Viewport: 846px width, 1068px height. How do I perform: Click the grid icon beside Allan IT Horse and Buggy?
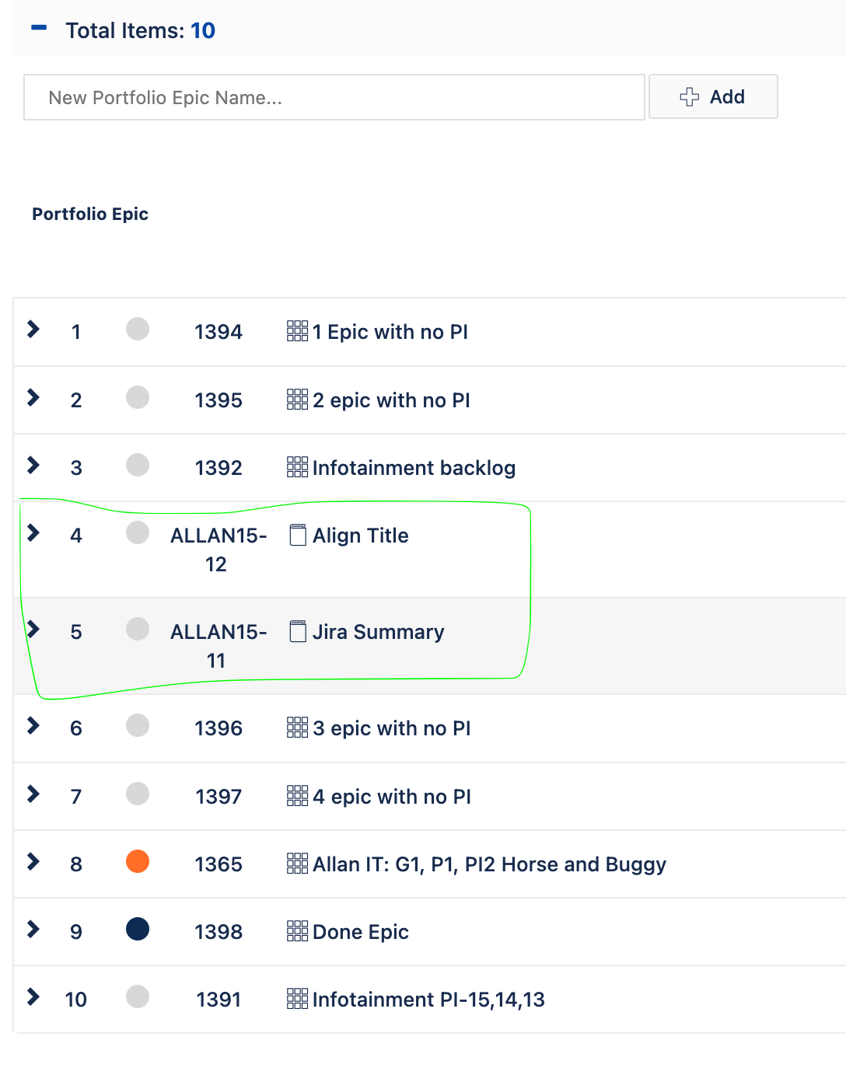point(298,864)
